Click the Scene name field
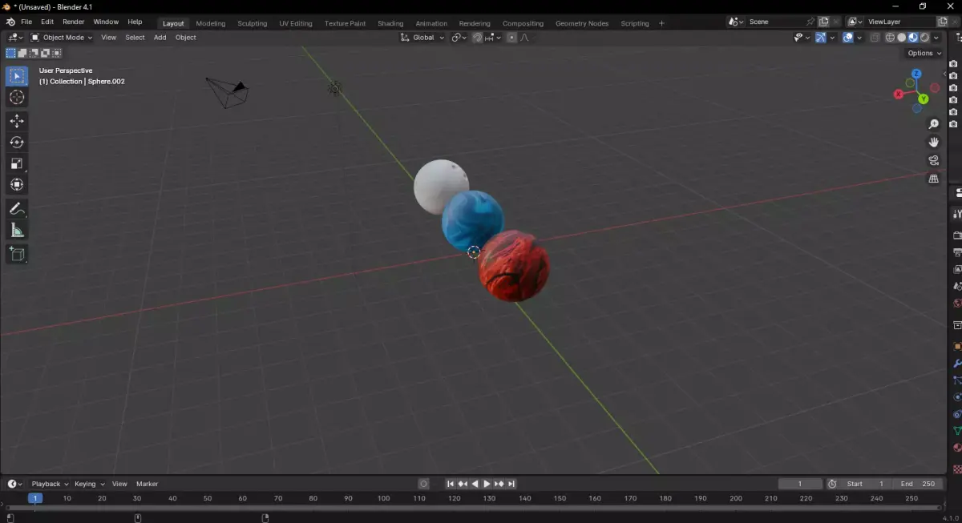 774,22
